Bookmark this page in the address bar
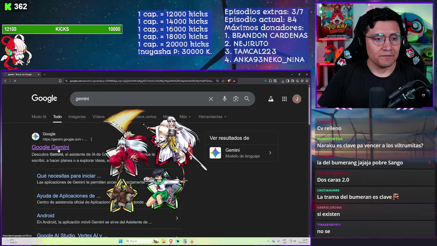 (60, 81)
